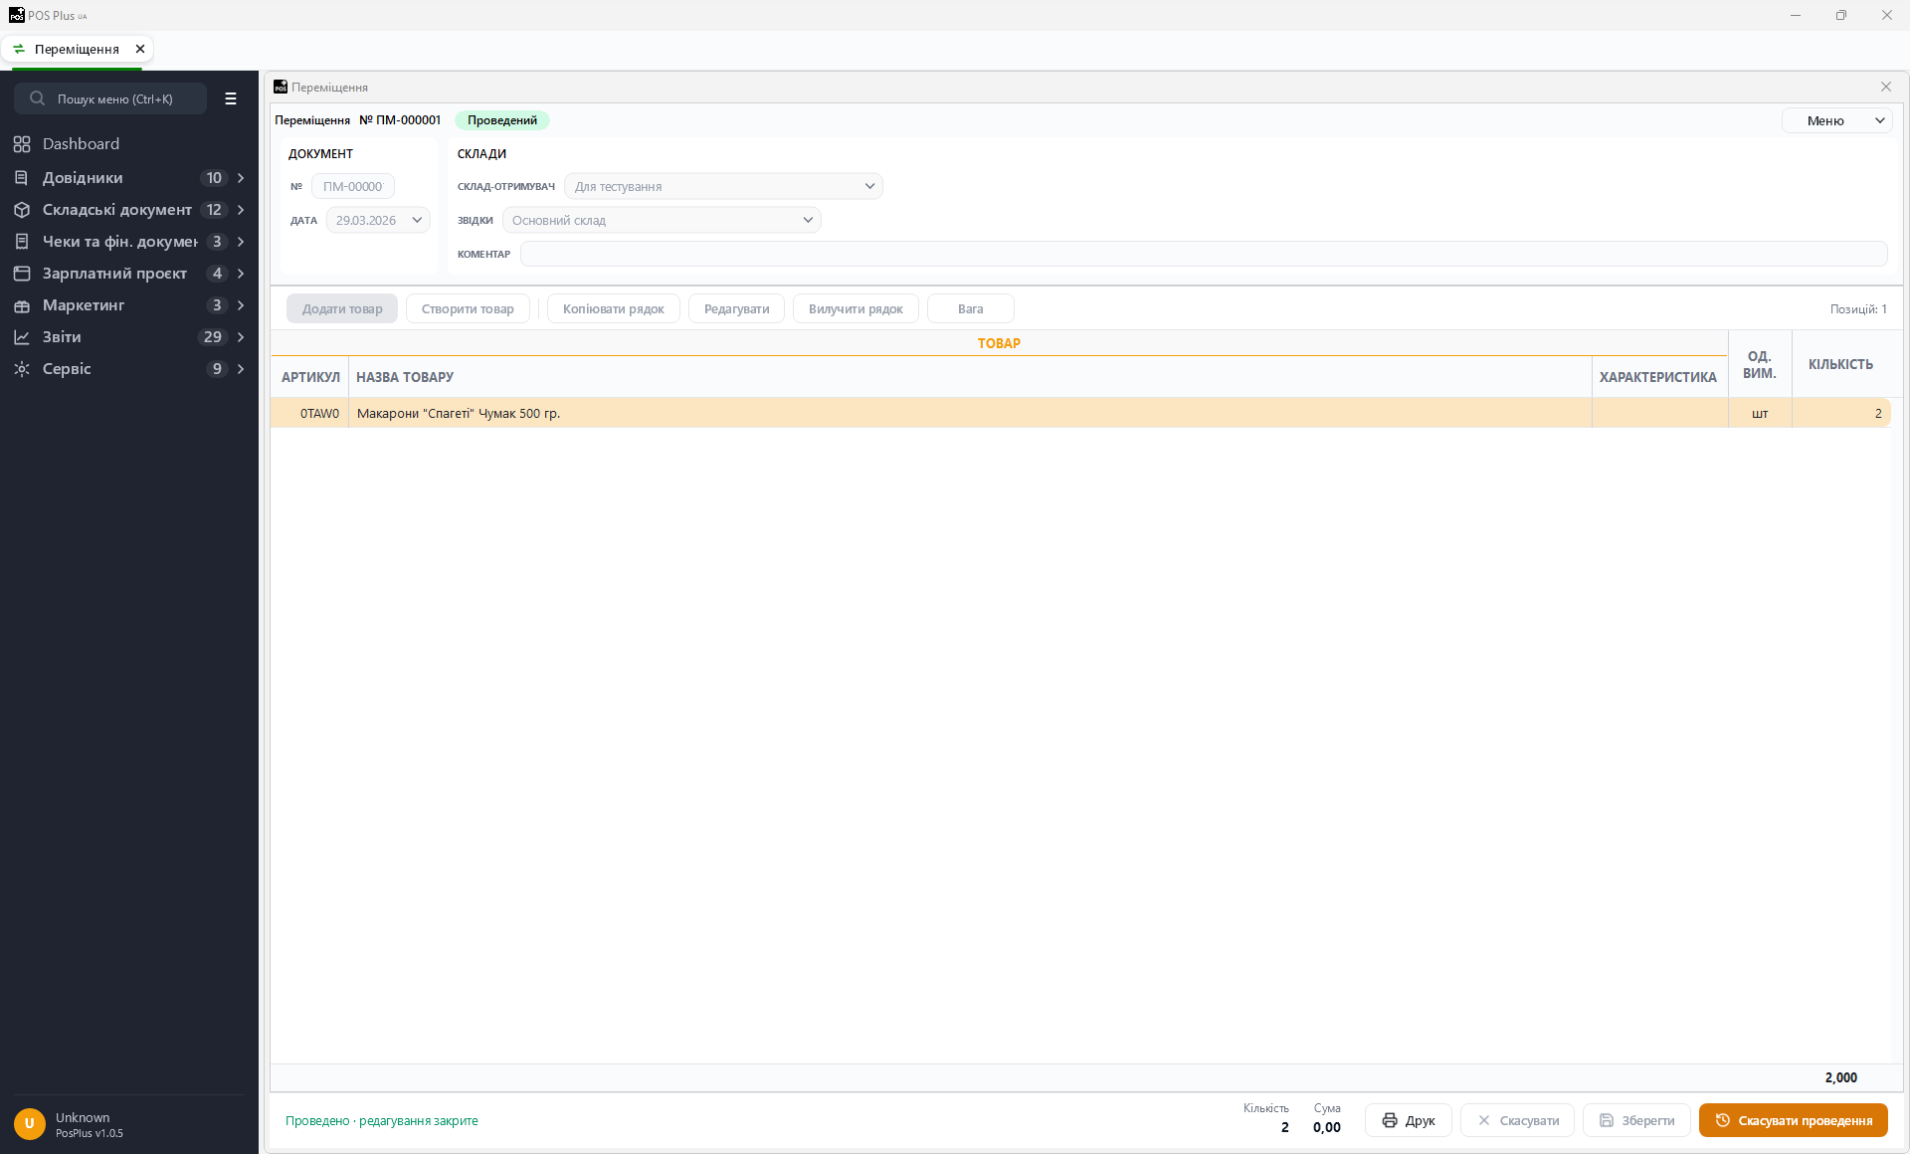Click the search magnifier icon in sidebar
Screen dimensions: 1910x1154
coord(37,98)
